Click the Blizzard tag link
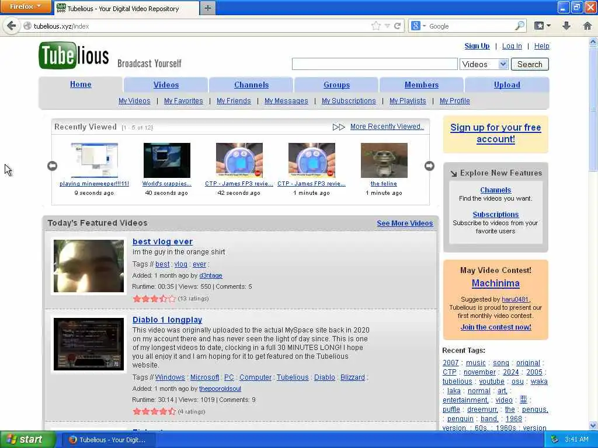 tap(352, 377)
